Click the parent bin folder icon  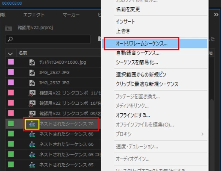pyautogui.click(x=9, y=28)
